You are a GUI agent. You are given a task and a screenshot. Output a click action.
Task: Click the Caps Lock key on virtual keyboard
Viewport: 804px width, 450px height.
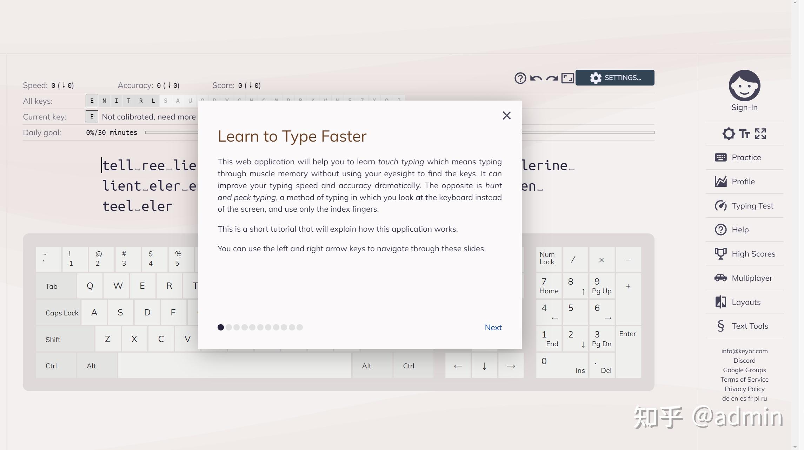pos(59,313)
